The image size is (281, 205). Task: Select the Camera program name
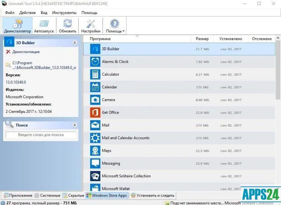[x=108, y=100]
